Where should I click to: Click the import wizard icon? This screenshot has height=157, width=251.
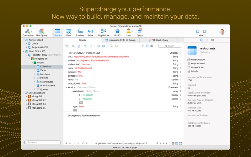[x=111, y=46]
